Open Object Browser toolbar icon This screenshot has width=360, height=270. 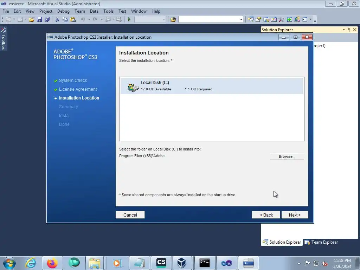coord(274,20)
